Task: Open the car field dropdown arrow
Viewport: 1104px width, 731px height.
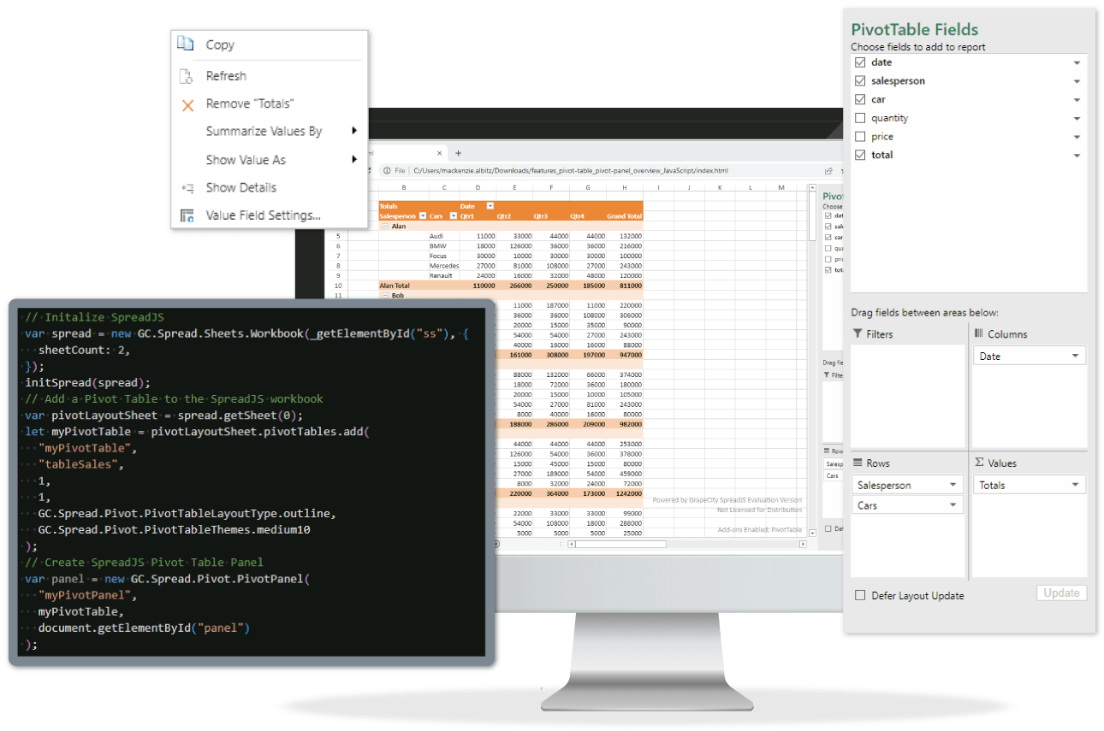Action: tap(1077, 100)
